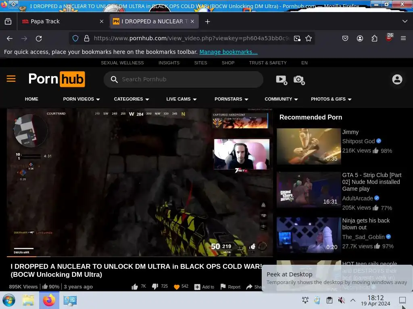Open the upload video icon
413x309 pixels.
pyautogui.click(x=281, y=80)
